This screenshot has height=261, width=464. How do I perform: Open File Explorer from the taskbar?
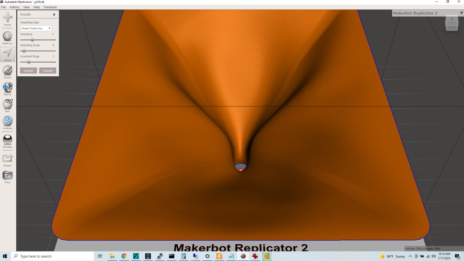click(112, 256)
